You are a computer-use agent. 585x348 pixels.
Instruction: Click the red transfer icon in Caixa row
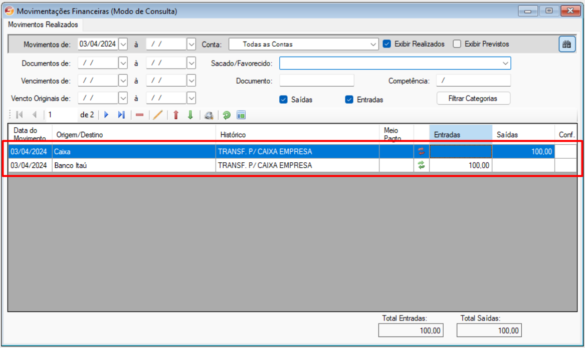coord(421,151)
